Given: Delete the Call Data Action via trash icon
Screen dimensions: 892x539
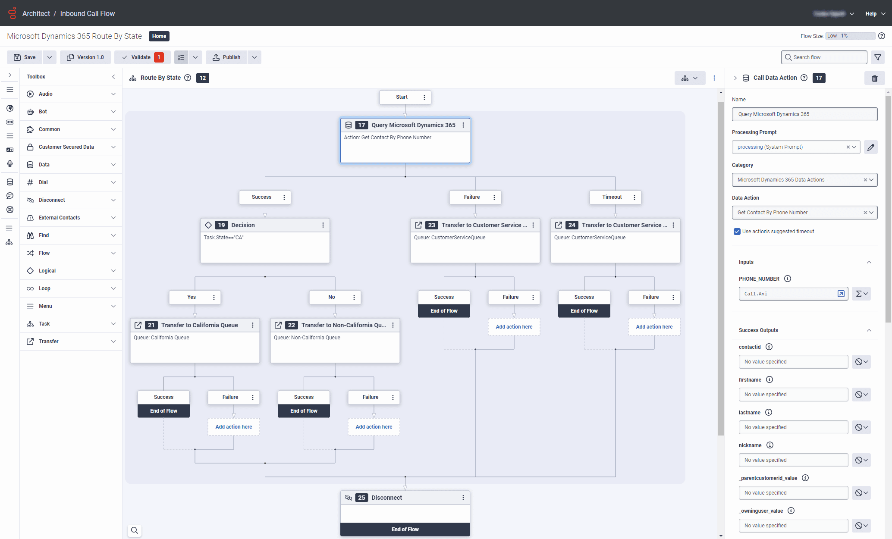Looking at the screenshot, I should click(875, 78).
